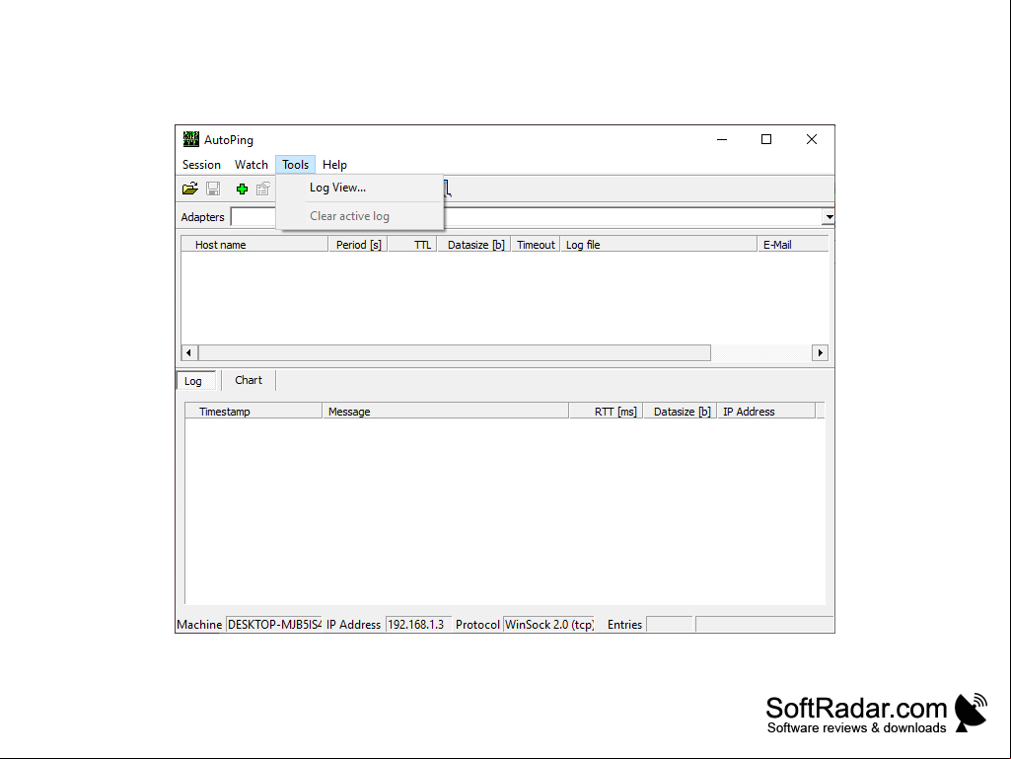The image size is (1011, 759).
Task: Sort by Host name column header
Action: pyautogui.click(x=255, y=245)
